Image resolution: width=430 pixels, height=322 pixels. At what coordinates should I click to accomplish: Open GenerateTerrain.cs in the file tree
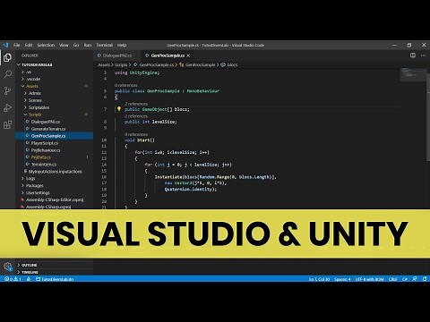tap(48, 129)
